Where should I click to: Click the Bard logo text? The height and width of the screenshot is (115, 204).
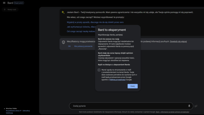10,3
